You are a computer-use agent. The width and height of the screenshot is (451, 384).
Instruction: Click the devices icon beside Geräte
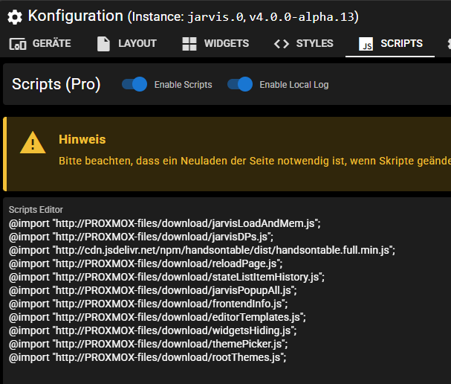click(x=18, y=44)
